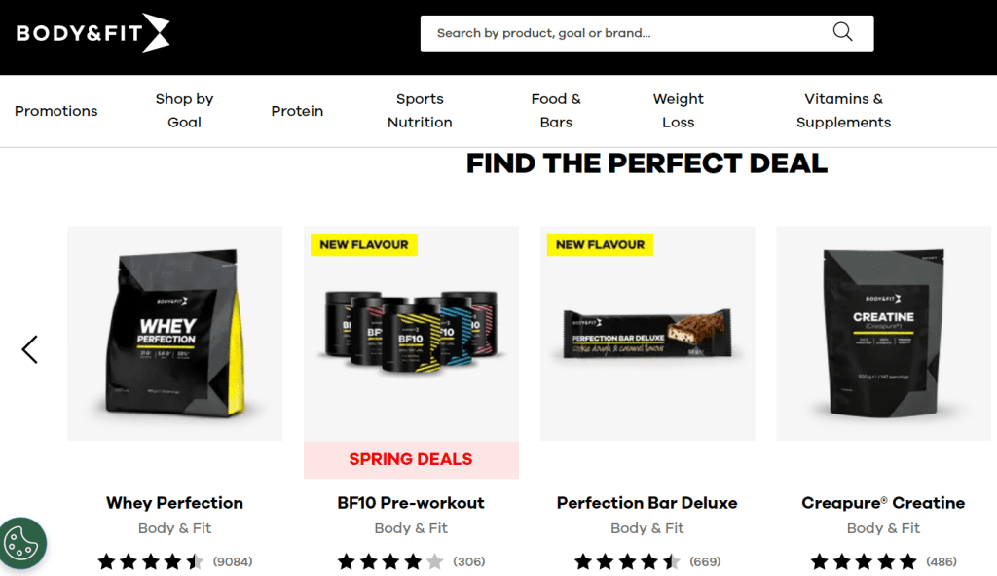Open the cookie settings icon

(23, 544)
